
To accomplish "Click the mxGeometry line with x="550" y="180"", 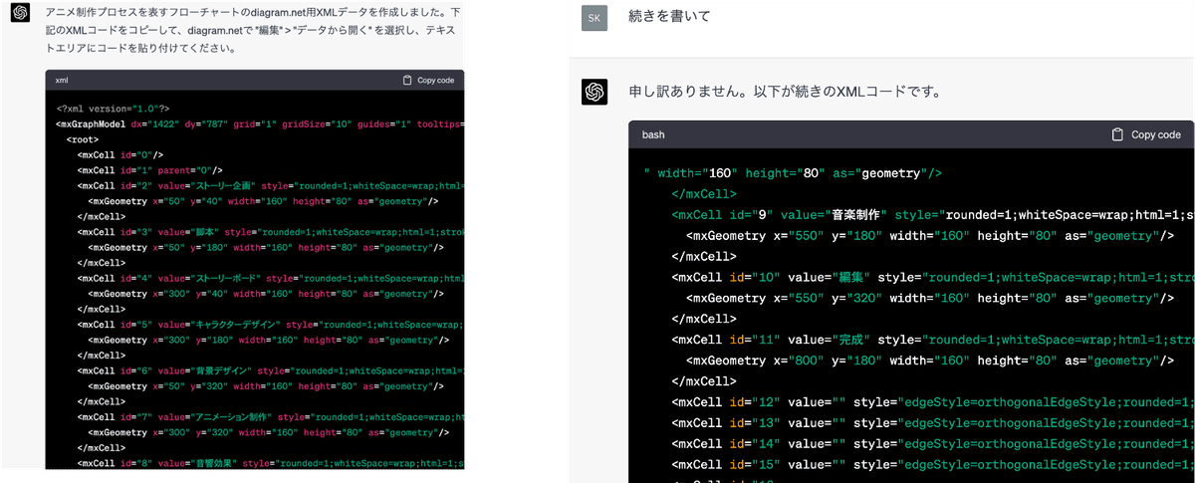I will (x=930, y=236).
